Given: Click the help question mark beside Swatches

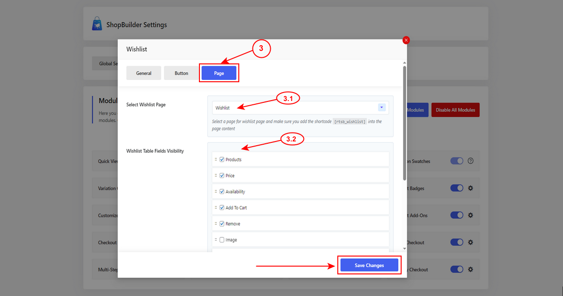Looking at the screenshot, I should click(x=471, y=161).
